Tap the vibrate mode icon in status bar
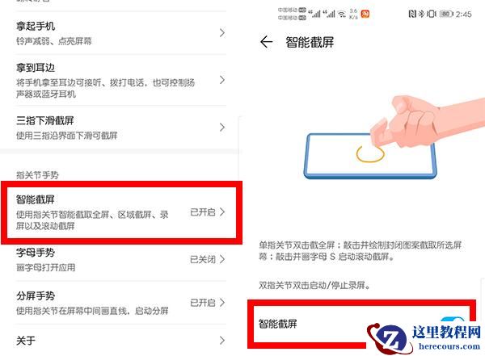Viewport: 485px width, 356px height. click(431, 14)
